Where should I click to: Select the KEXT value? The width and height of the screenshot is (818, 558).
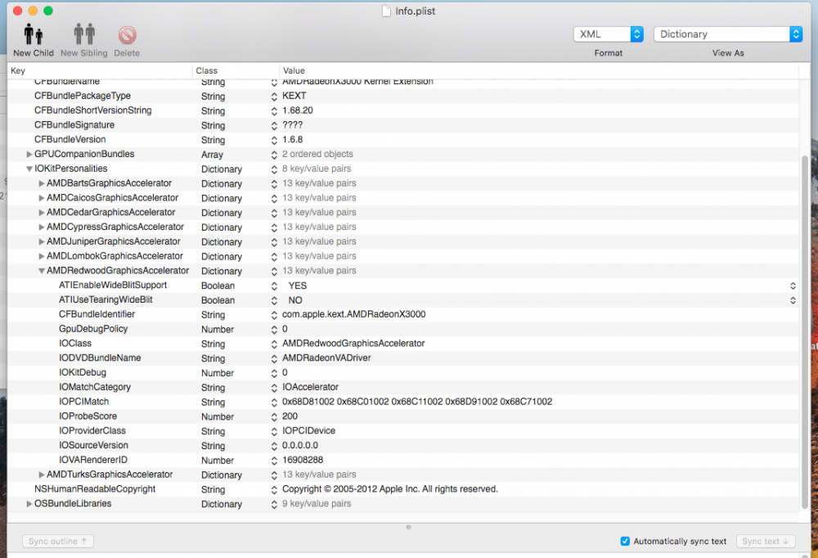294,96
